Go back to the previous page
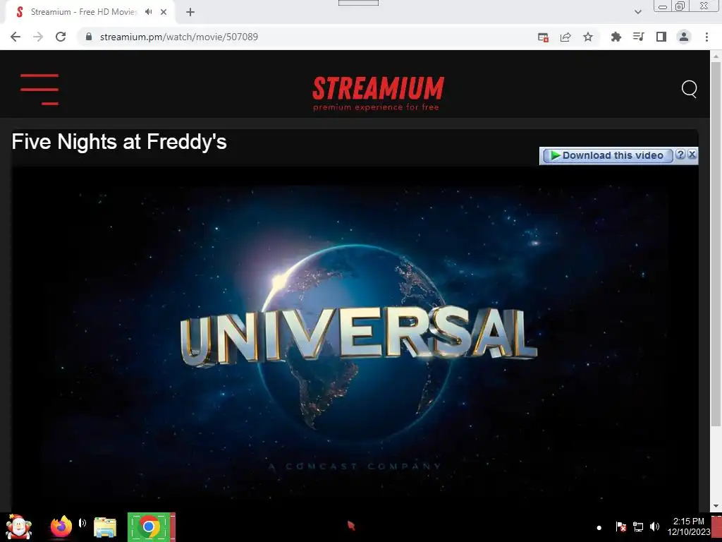The image size is (722, 542). click(x=16, y=37)
